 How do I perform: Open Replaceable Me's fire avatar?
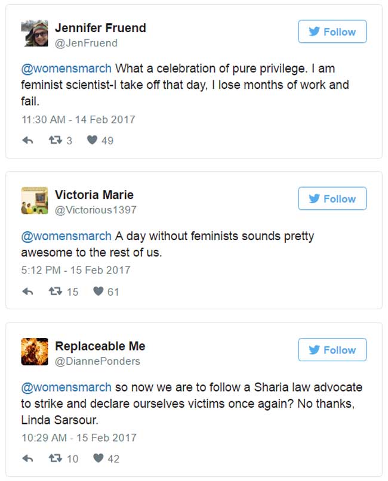(x=35, y=352)
